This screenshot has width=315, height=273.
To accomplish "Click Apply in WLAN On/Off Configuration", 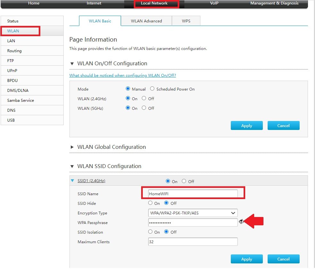I will pos(246,126).
